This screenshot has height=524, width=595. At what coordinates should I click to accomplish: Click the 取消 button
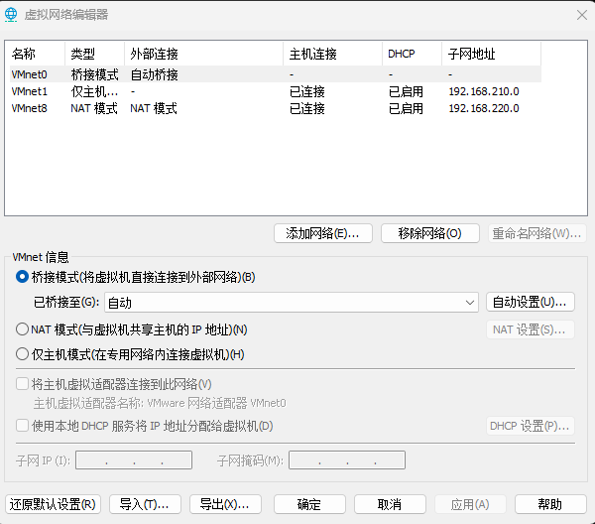(390, 504)
